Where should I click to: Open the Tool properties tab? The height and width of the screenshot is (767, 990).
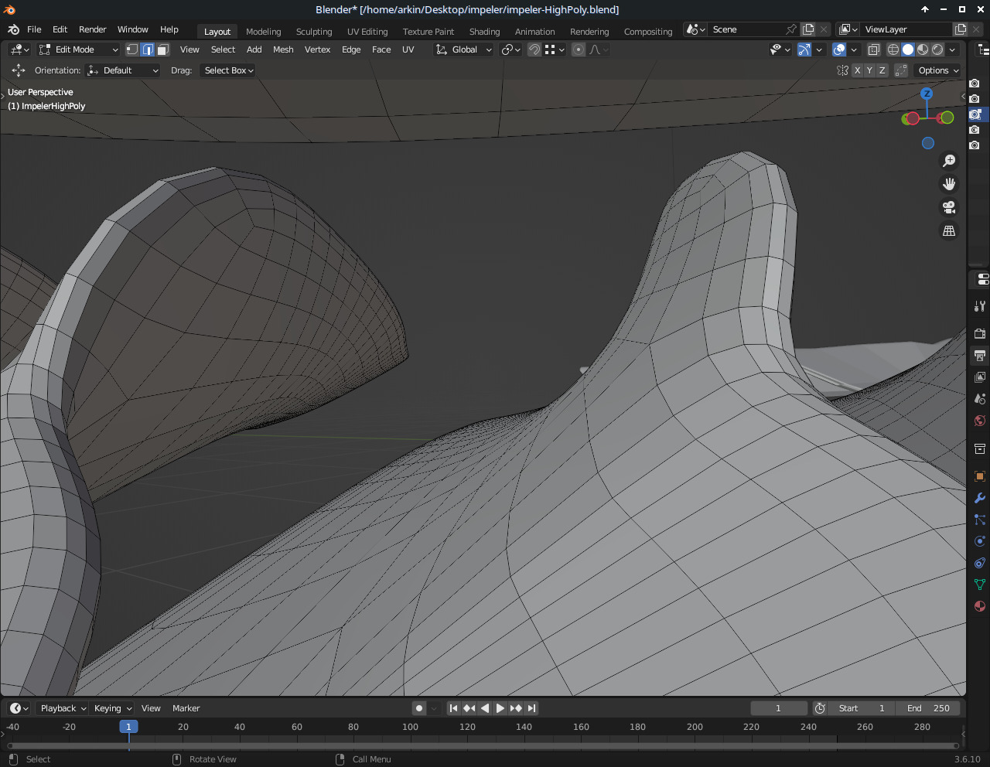point(980,306)
